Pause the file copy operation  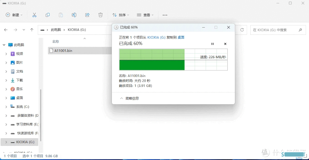(212, 44)
